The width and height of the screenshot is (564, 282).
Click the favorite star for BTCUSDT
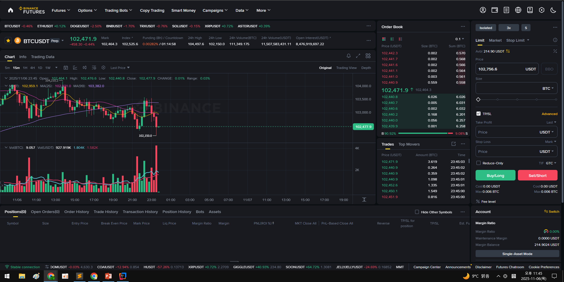tap(8, 41)
